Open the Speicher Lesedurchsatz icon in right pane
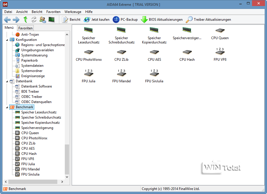 [88, 30]
